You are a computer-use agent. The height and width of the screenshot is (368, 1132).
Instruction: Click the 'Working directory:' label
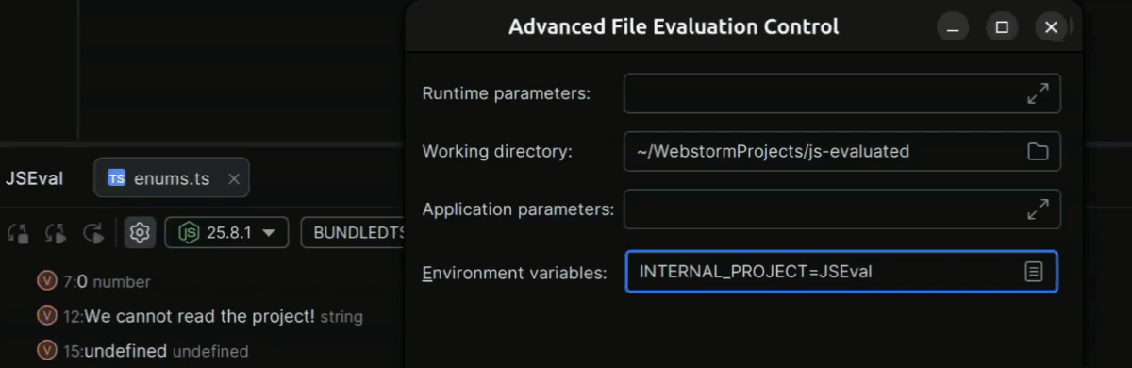(497, 151)
